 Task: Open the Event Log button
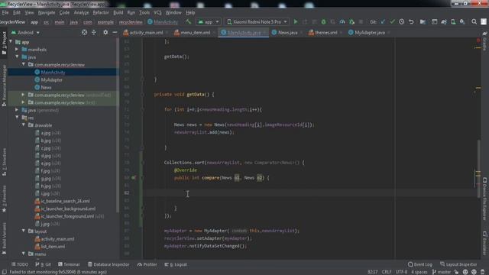coord(420,264)
